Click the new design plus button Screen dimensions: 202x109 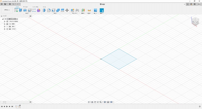click(x=188, y=4)
